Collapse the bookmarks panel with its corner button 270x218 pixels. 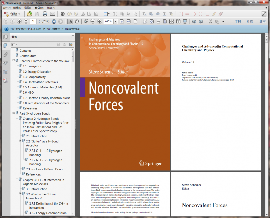coord(73,37)
